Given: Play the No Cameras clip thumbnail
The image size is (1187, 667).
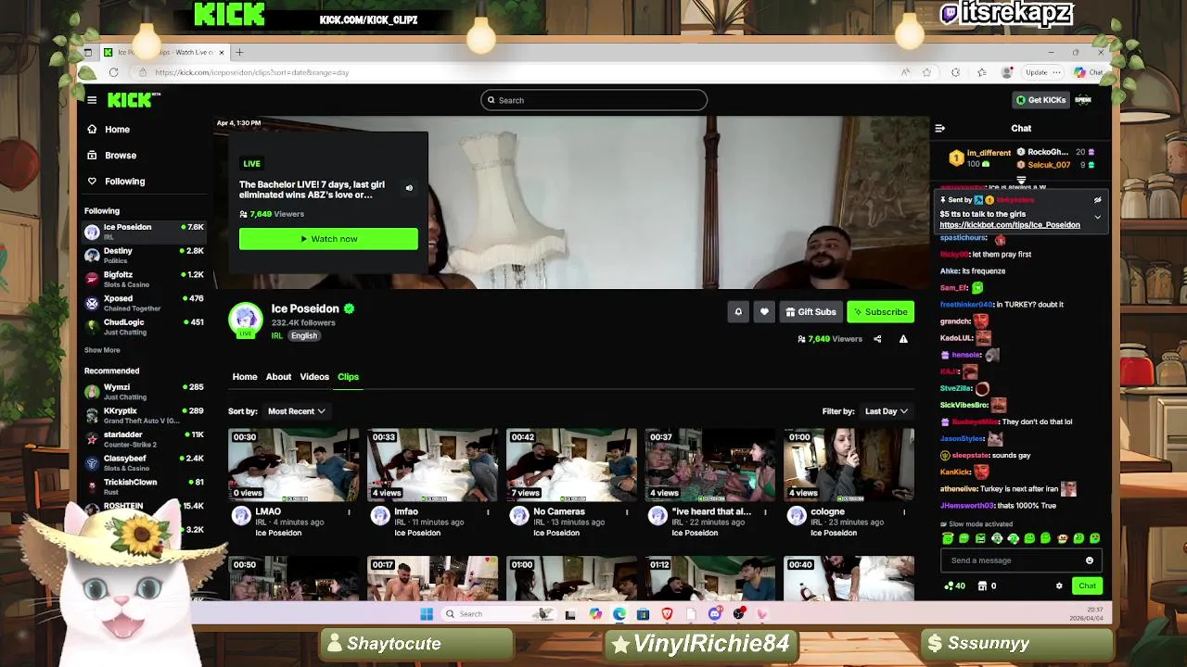Looking at the screenshot, I should 571,464.
